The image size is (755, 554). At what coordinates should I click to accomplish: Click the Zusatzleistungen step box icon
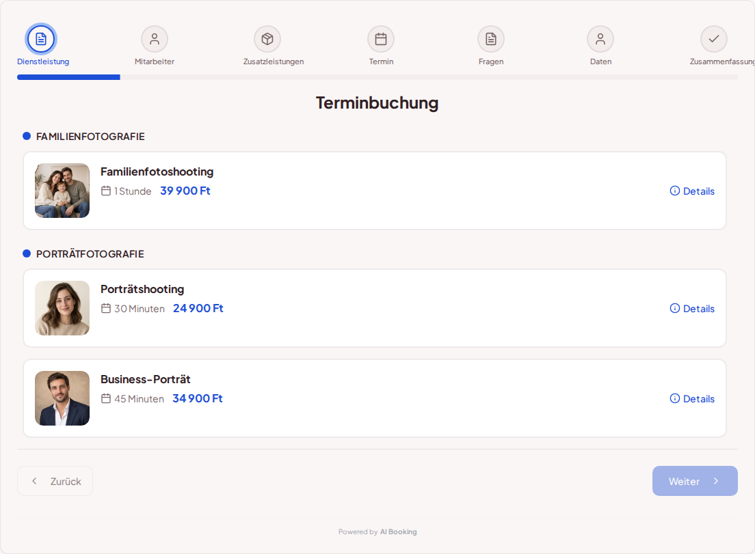[267, 39]
